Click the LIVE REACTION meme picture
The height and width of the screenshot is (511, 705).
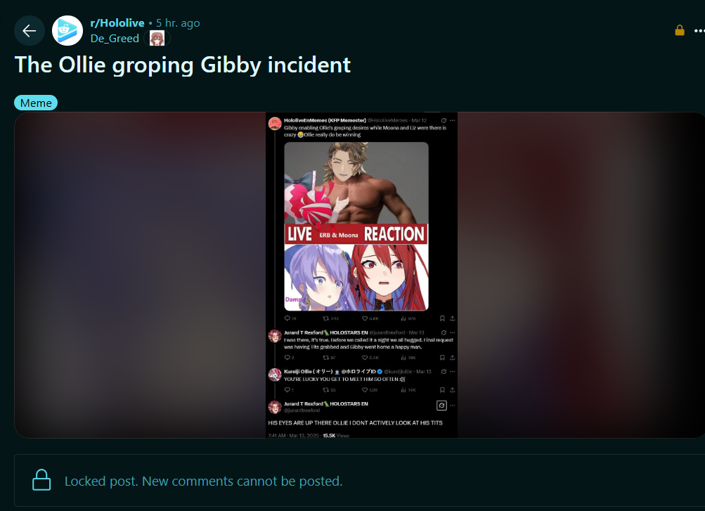click(x=356, y=226)
